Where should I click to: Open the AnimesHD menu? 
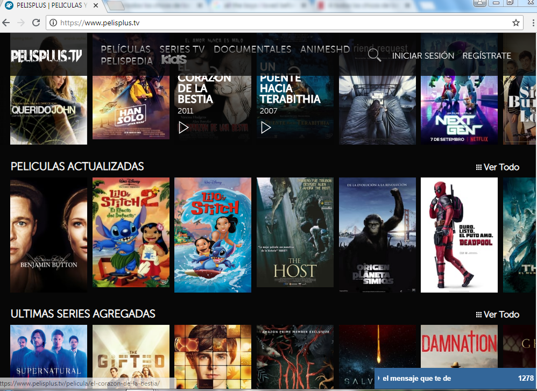(x=325, y=49)
